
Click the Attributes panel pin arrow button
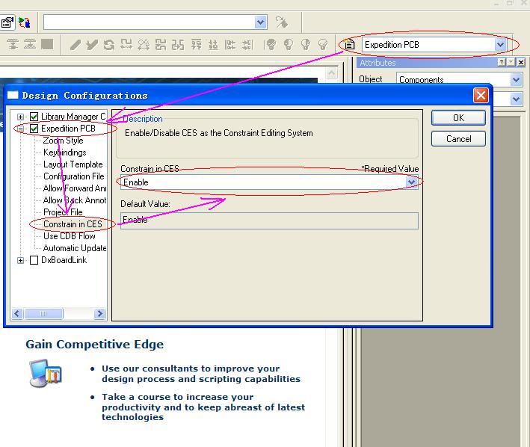511,62
